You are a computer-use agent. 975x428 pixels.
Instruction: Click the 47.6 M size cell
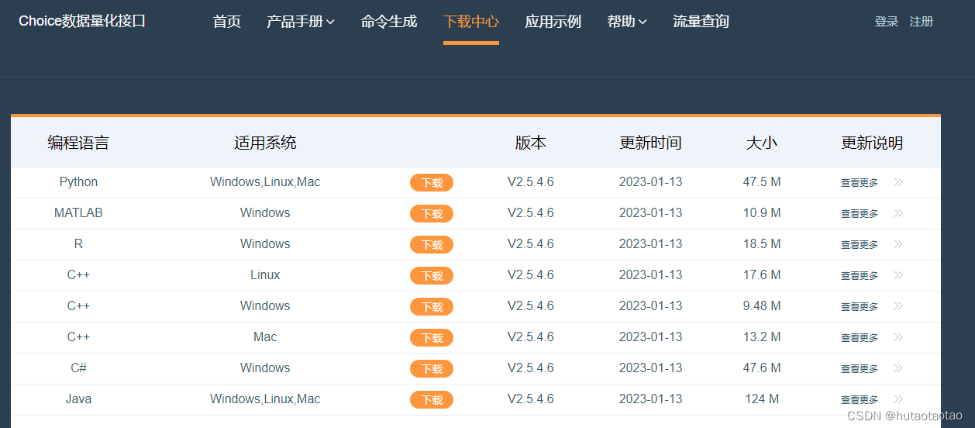(x=762, y=368)
